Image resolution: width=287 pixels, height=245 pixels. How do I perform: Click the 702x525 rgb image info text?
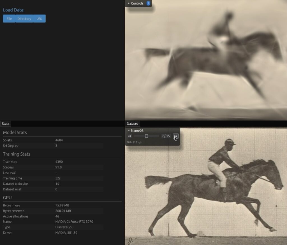click(134, 142)
